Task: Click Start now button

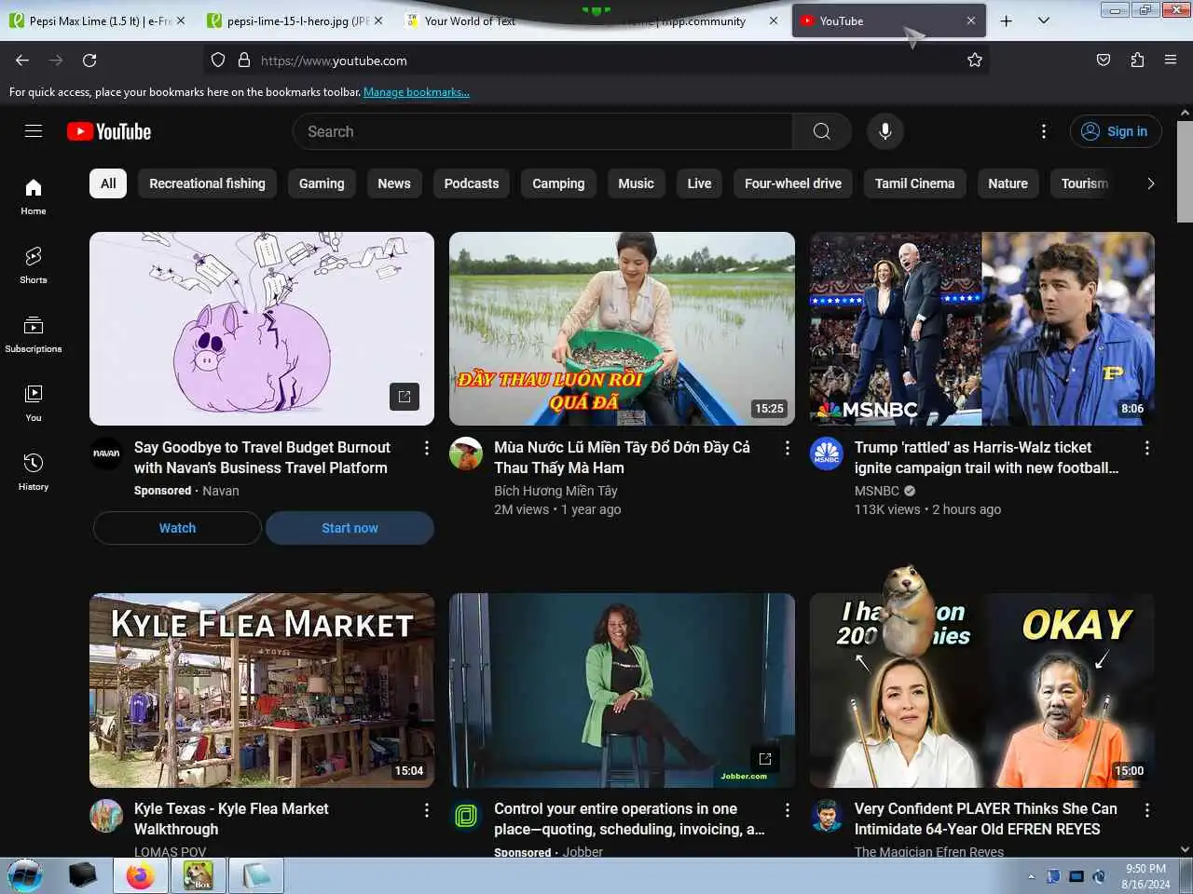Action: pyautogui.click(x=350, y=528)
